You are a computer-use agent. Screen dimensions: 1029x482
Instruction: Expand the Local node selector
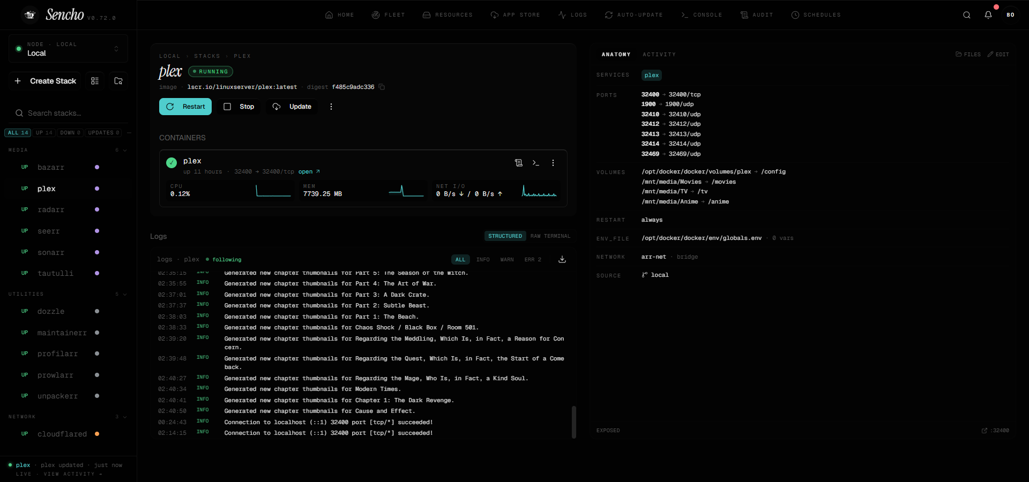[68, 49]
